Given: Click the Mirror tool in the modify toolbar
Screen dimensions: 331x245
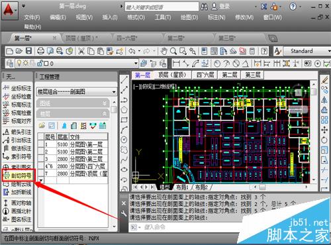Looking at the screenshot, I should click(x=324, y=100).
